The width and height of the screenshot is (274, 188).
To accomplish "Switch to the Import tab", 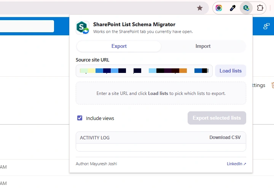I will pos(203,46).
